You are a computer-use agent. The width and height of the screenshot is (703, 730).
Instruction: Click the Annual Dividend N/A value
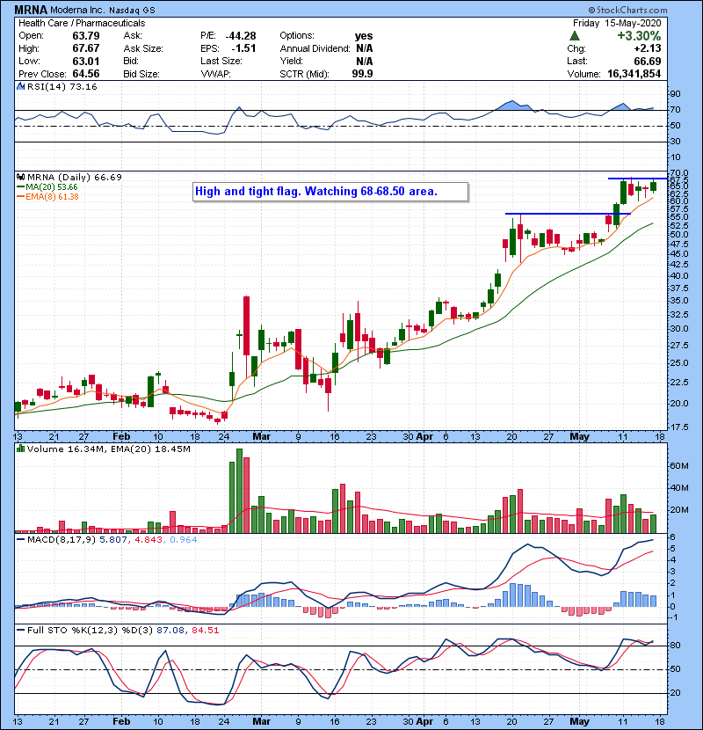(x=365, y=48)
